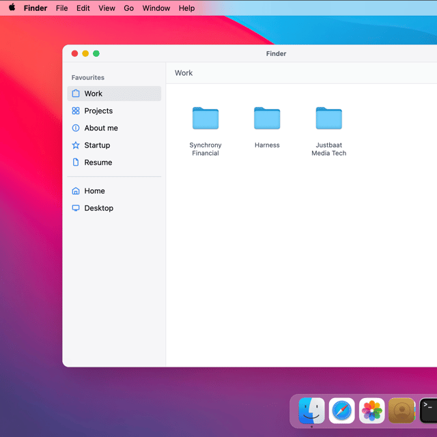Click the About me info icon

click(76, 128)
